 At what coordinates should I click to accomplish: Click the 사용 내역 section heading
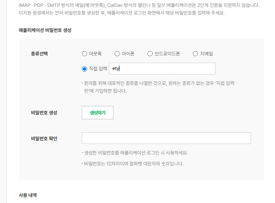28,195
